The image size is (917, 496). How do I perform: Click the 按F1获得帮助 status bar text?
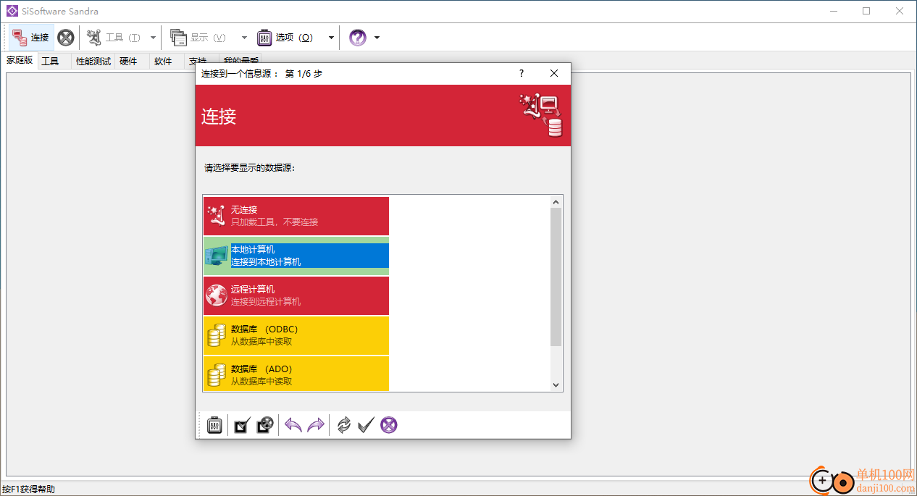tap(28, 489)
